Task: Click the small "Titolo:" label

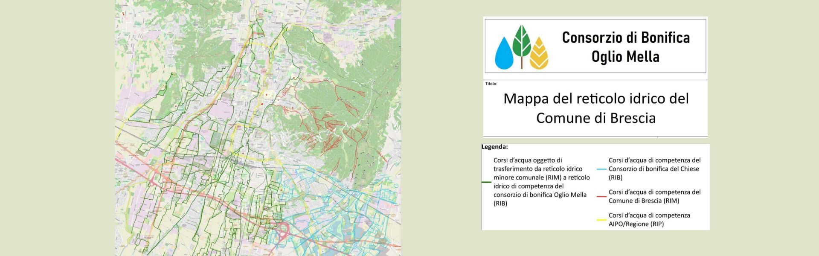Action: (x=491, y=84)
